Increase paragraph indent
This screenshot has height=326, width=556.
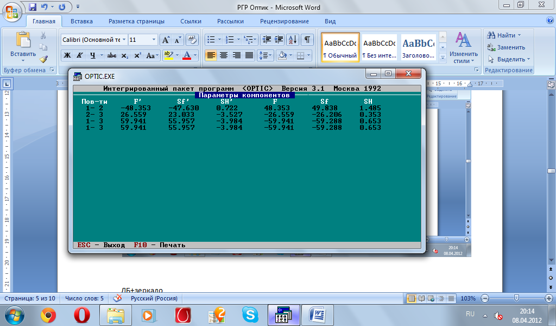279,40
